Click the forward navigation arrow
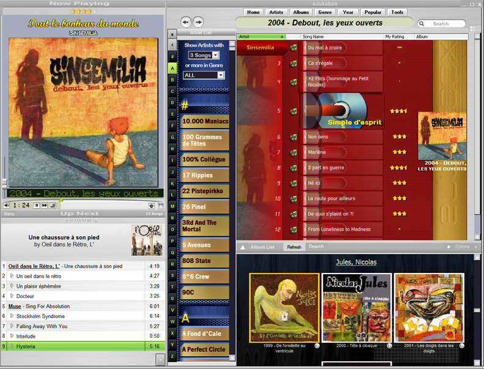 point(200,22)
